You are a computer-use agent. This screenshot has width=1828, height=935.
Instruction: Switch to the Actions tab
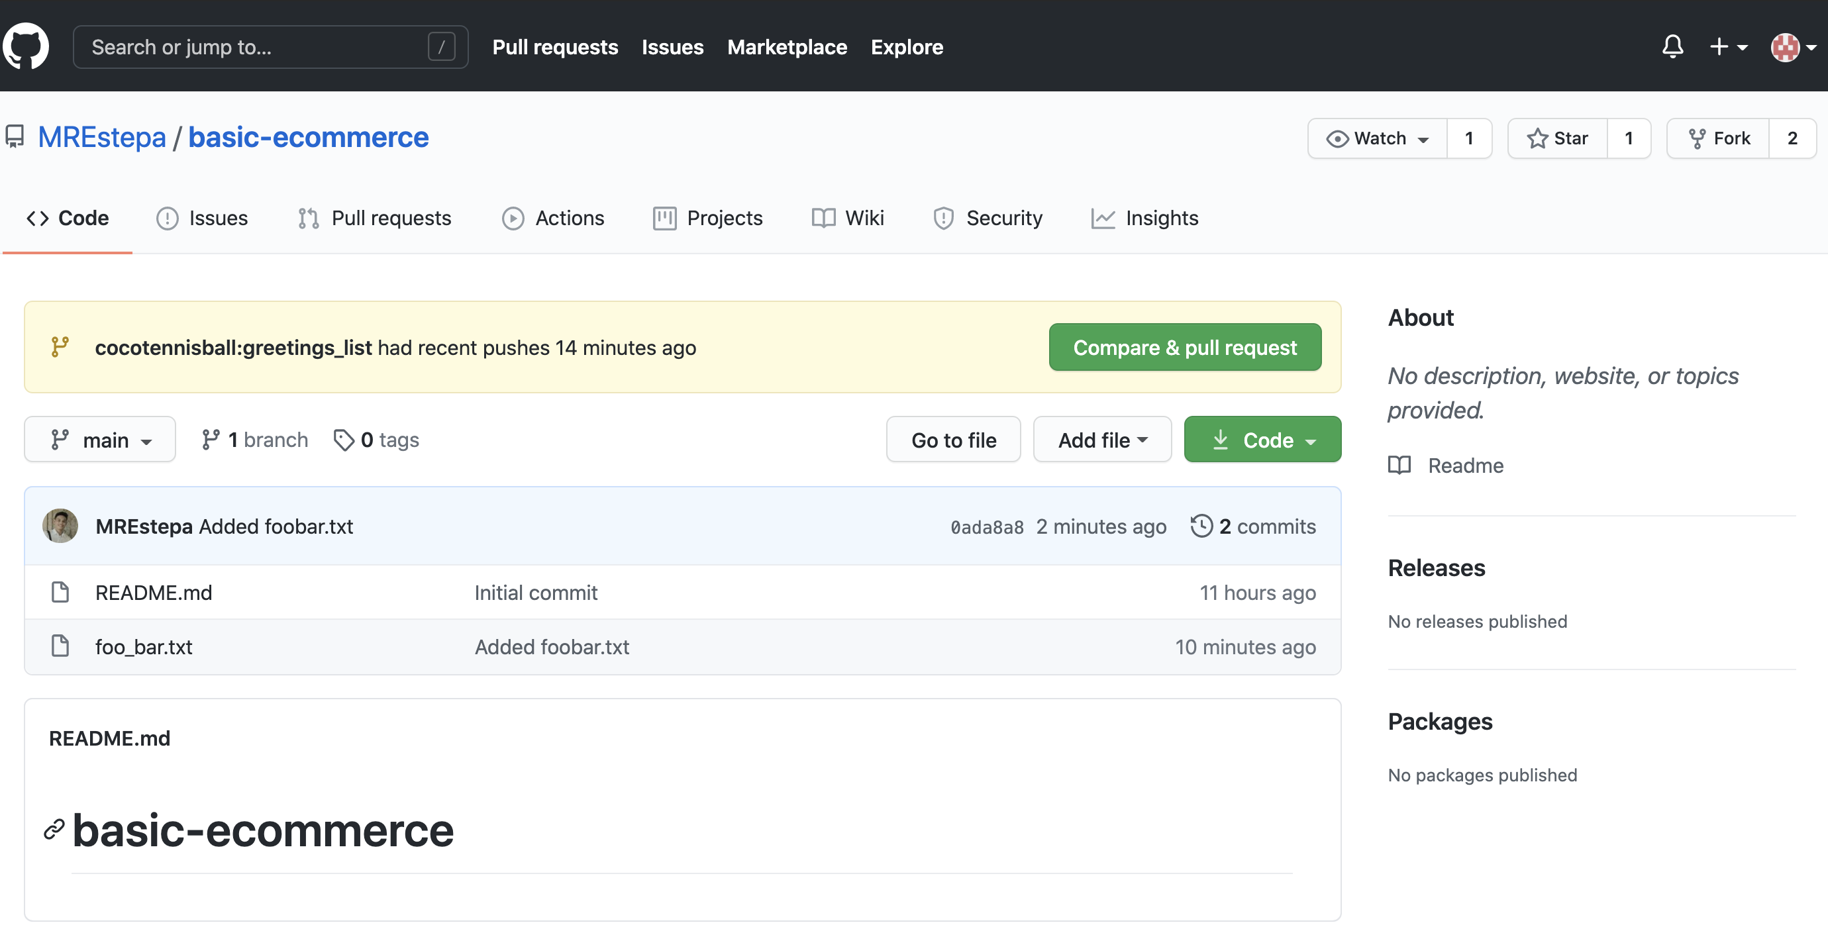553,218
